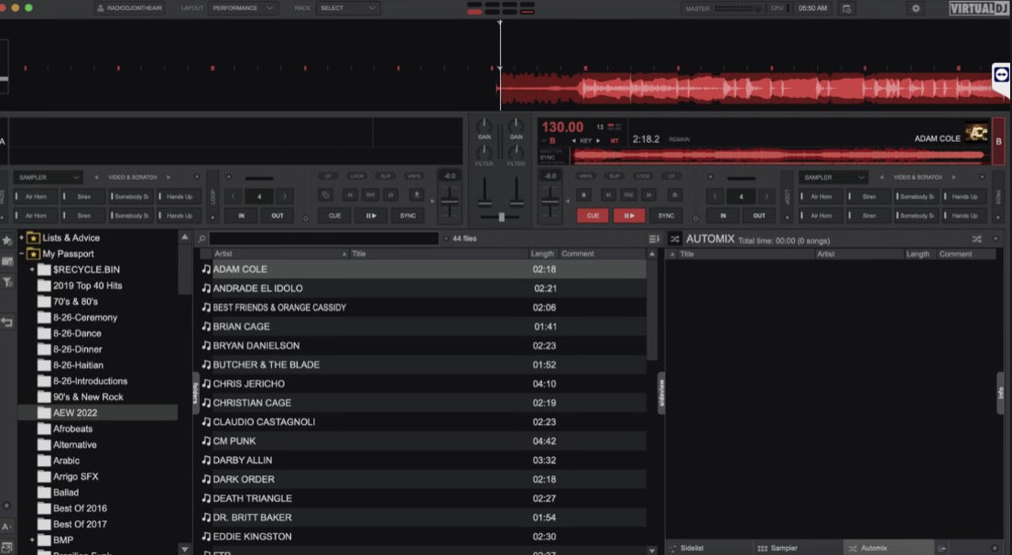
Task: Click CUE button on deck A
Action: [x=334, y=215]
